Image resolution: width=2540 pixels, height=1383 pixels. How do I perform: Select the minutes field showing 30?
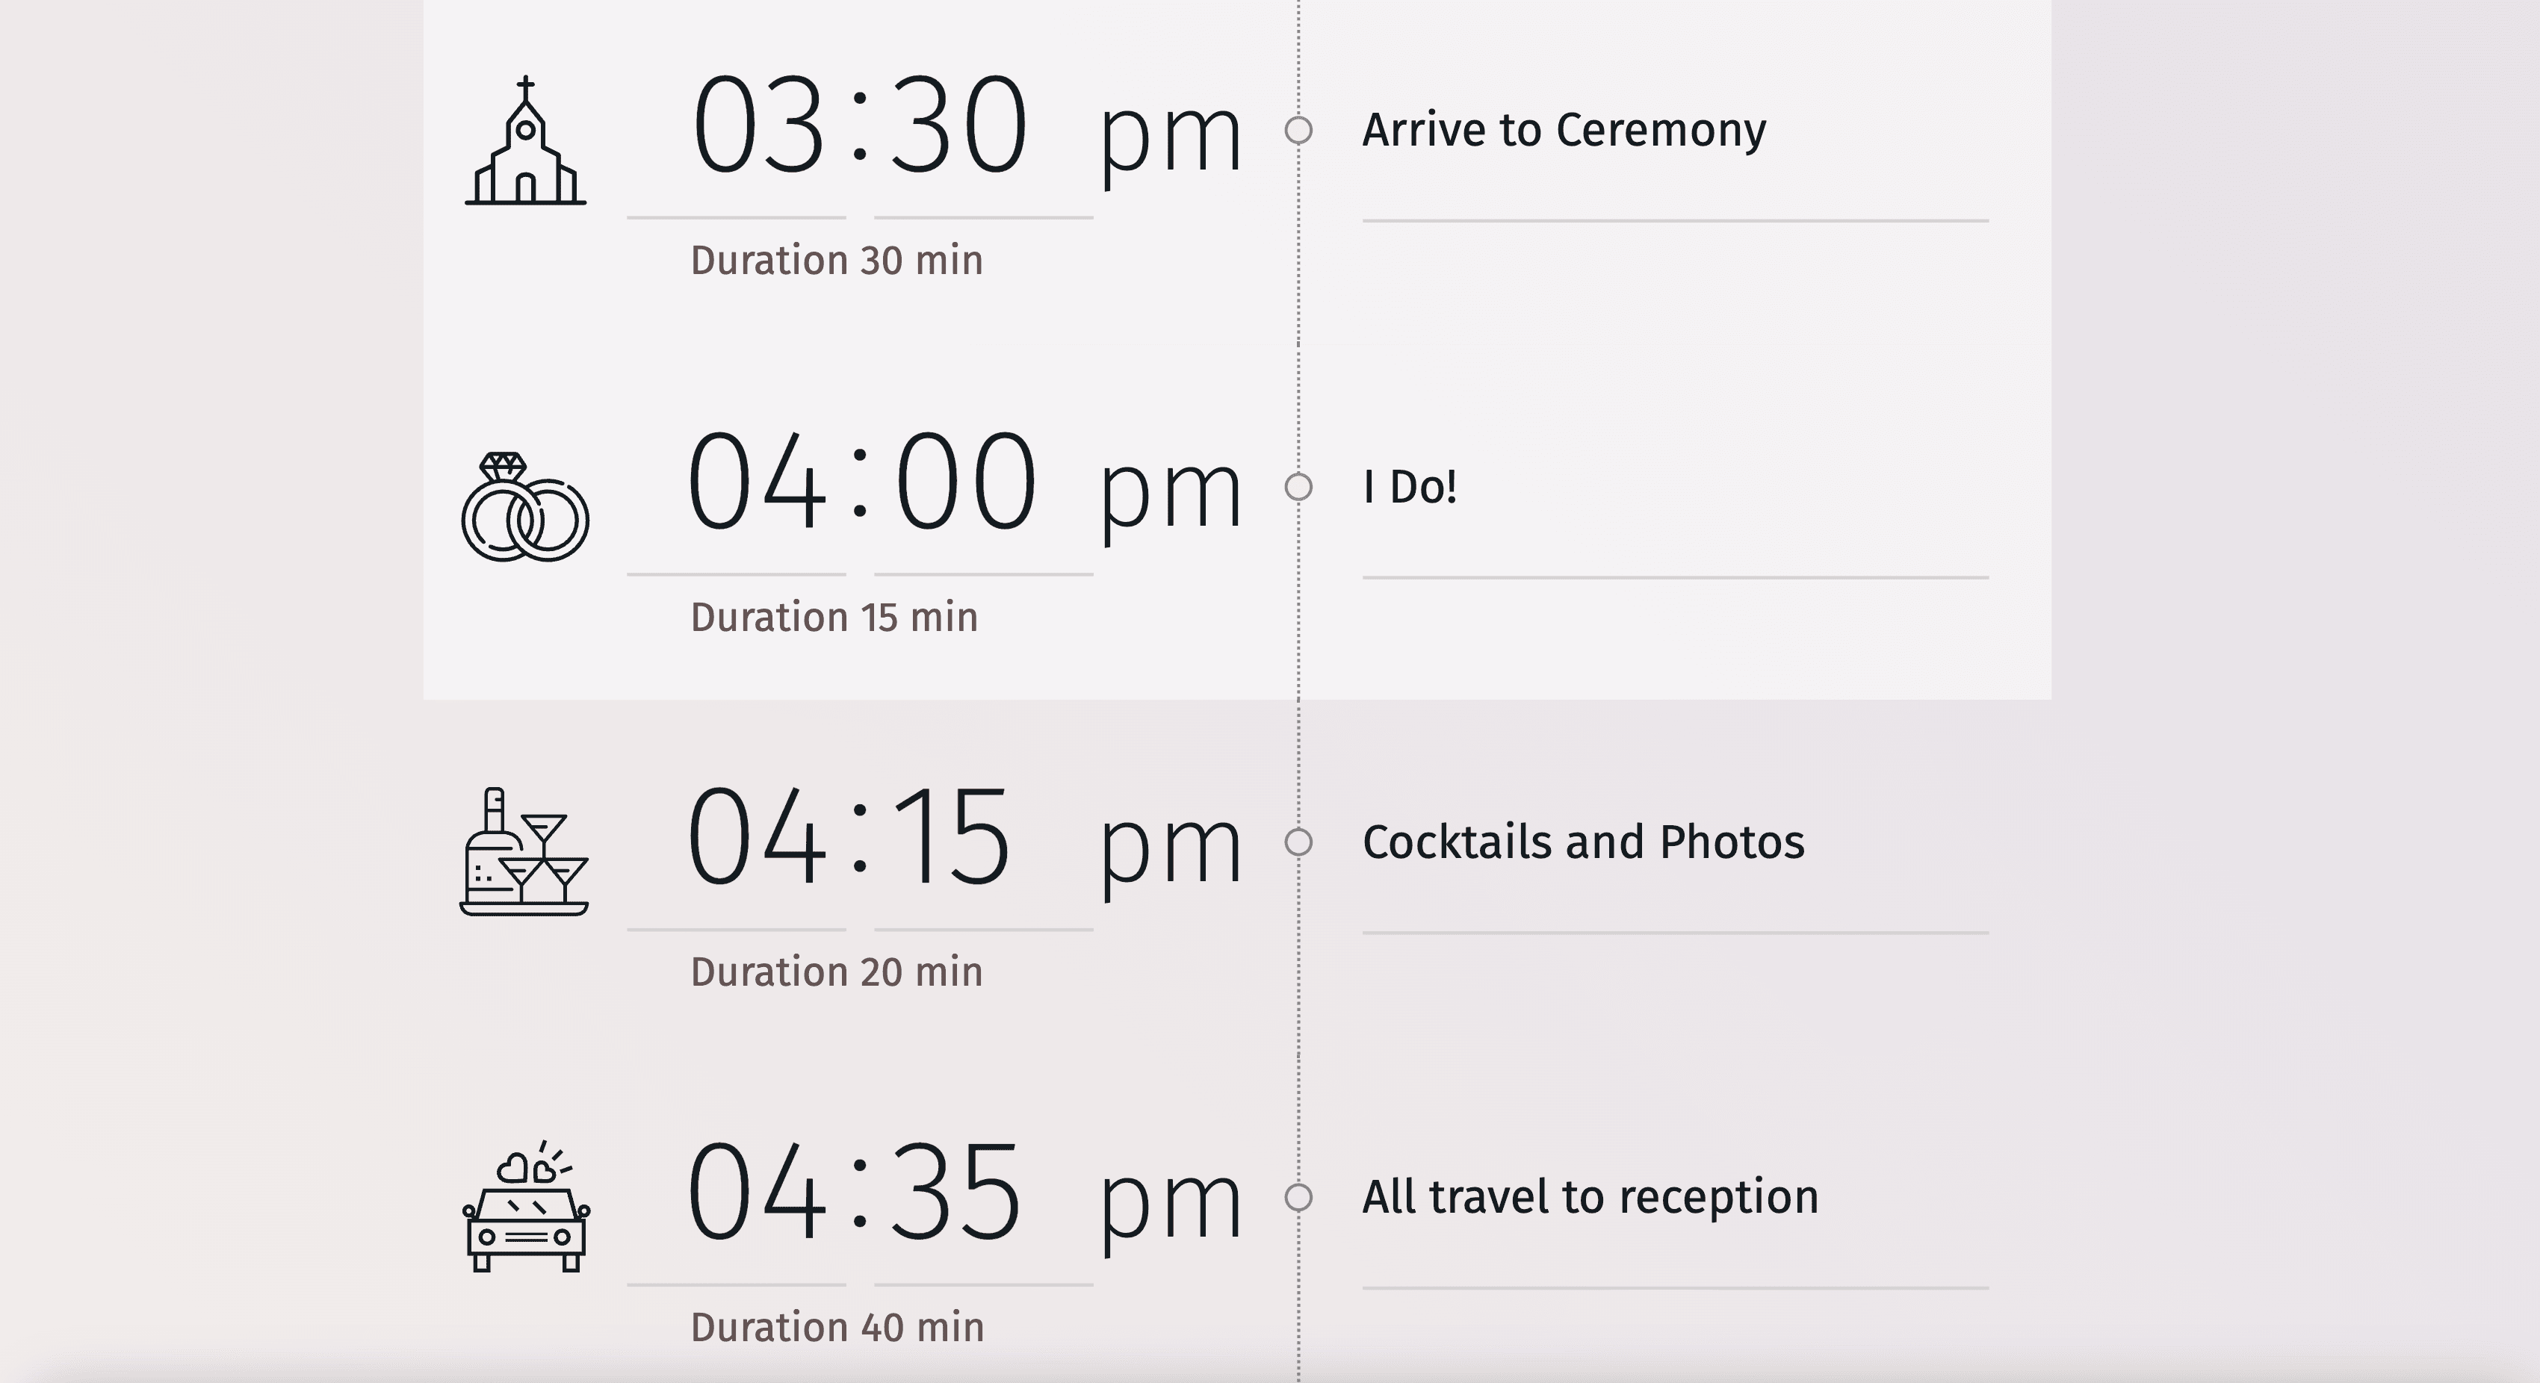coord(958,126)
